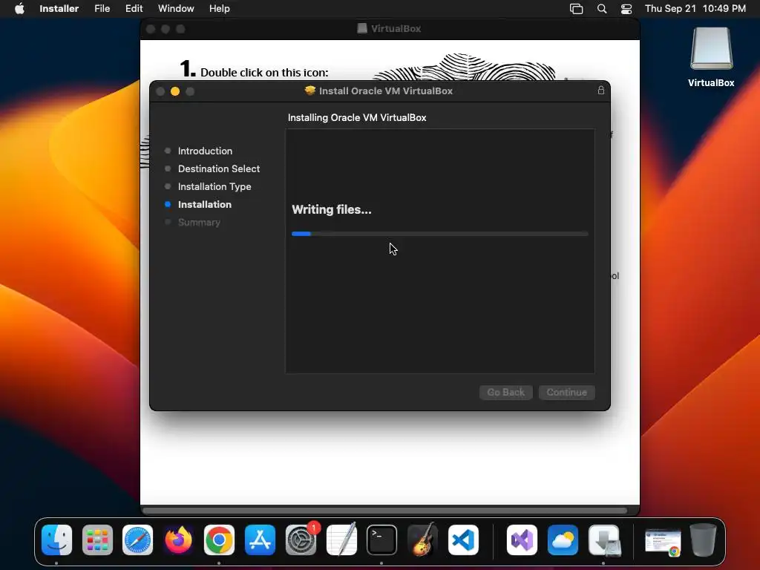Click the Installer app icon in Dock
760x570 pixels.
(604, 540)
